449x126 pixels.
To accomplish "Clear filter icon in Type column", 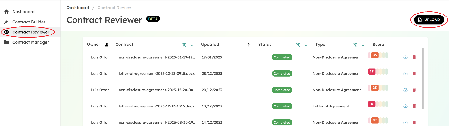I will [355, 45].
